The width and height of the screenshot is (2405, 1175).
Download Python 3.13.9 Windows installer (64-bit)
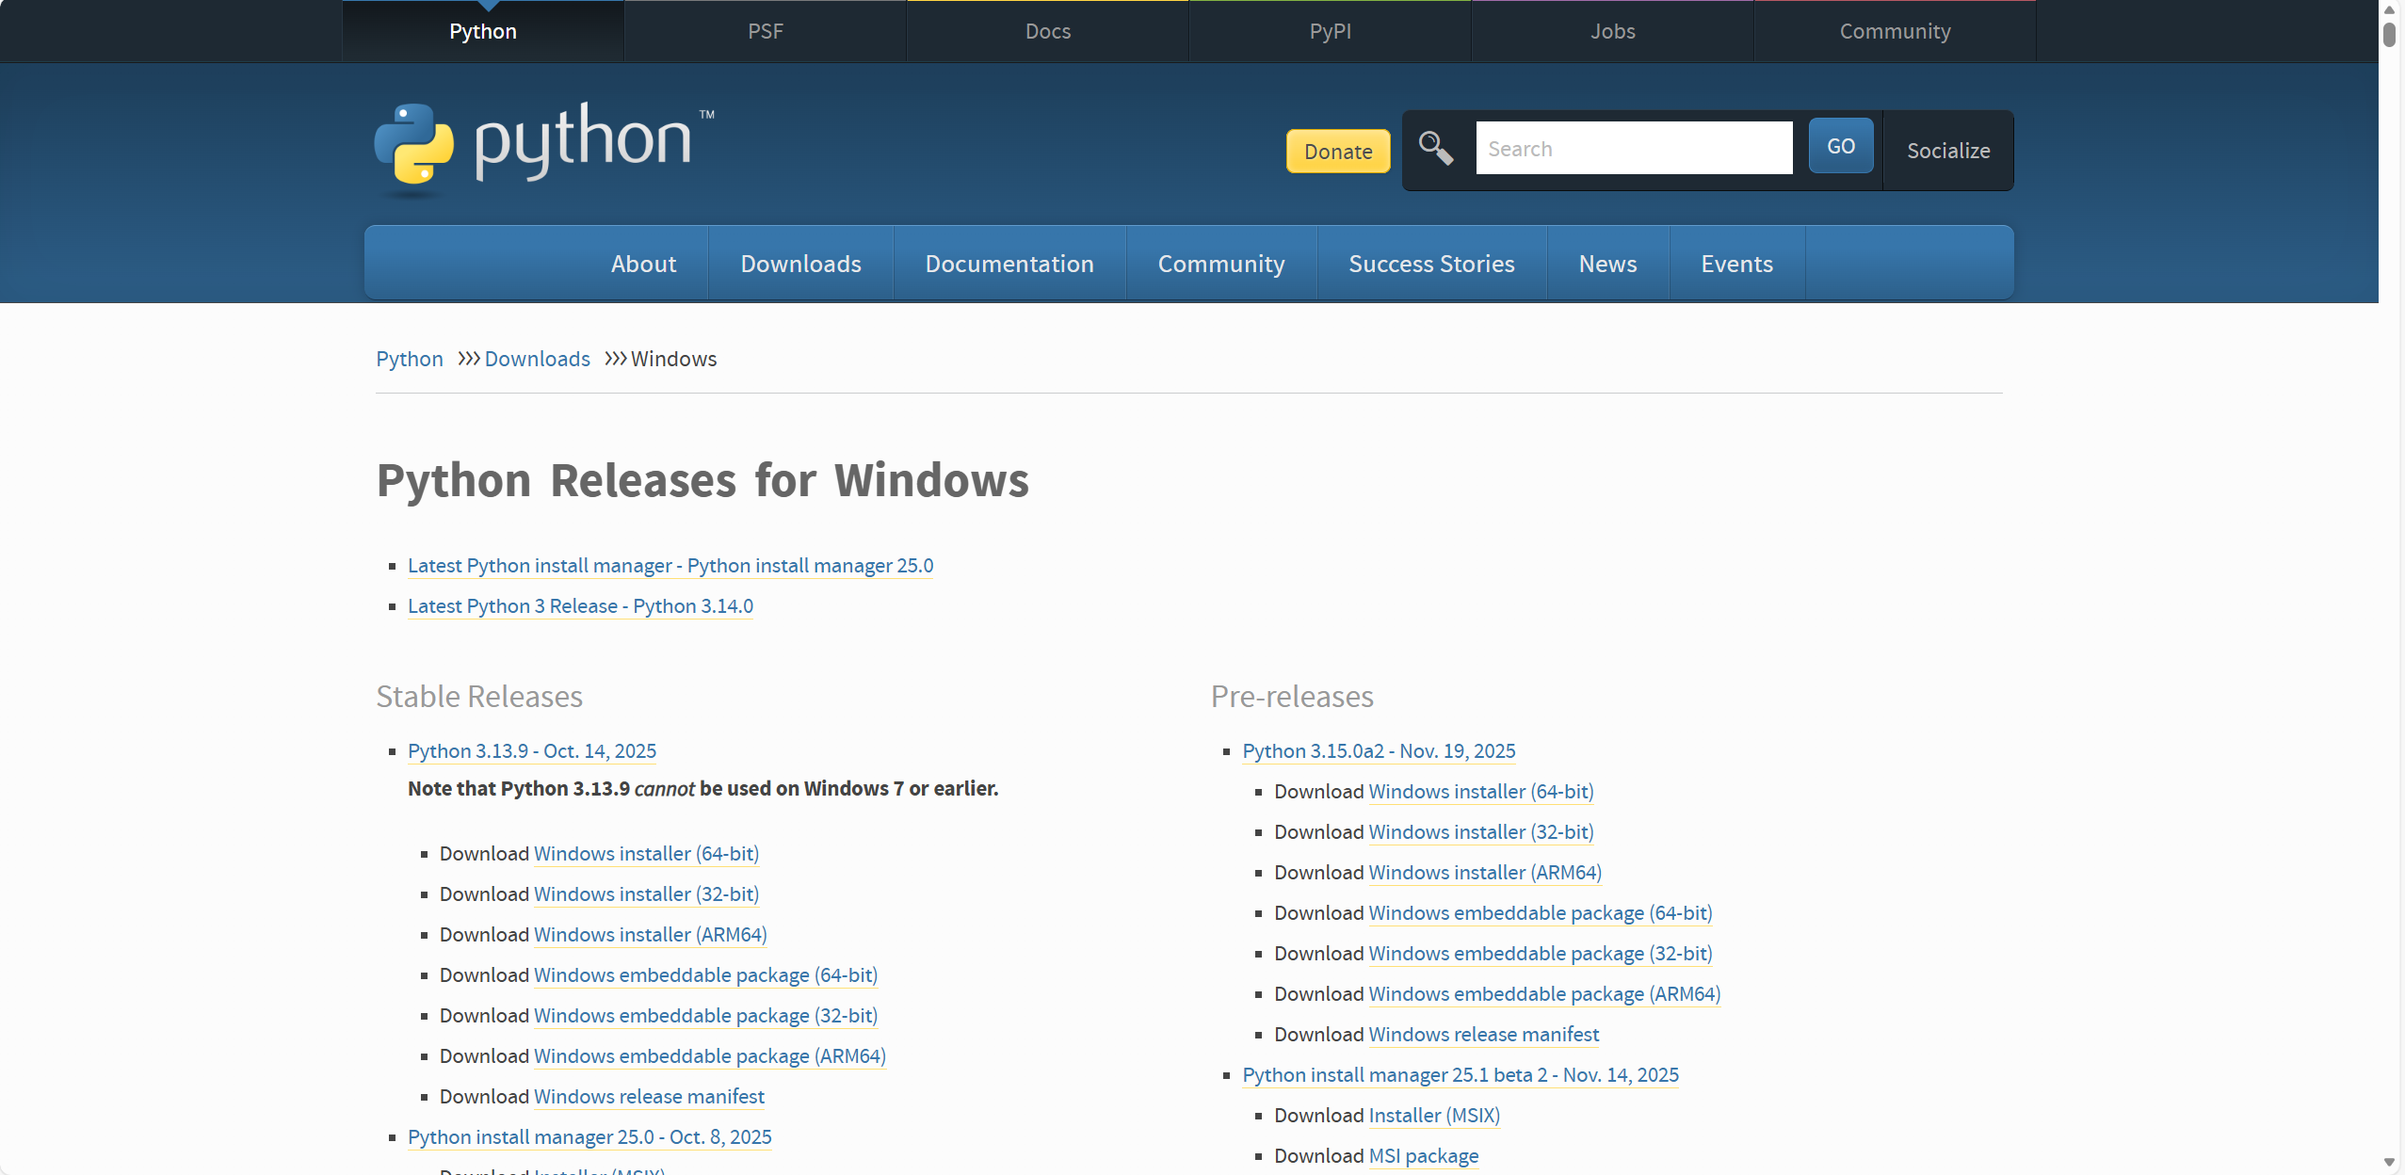(646, 854)
